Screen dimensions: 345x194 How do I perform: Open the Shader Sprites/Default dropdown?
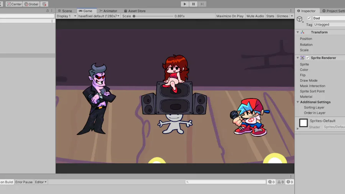[x=334, y=127]
